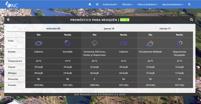
Task: Click 14 °C temperature cell
Action: coord(68,61)
